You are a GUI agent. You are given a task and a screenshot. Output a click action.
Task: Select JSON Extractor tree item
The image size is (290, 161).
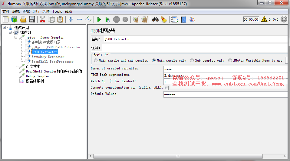[44, 52]
